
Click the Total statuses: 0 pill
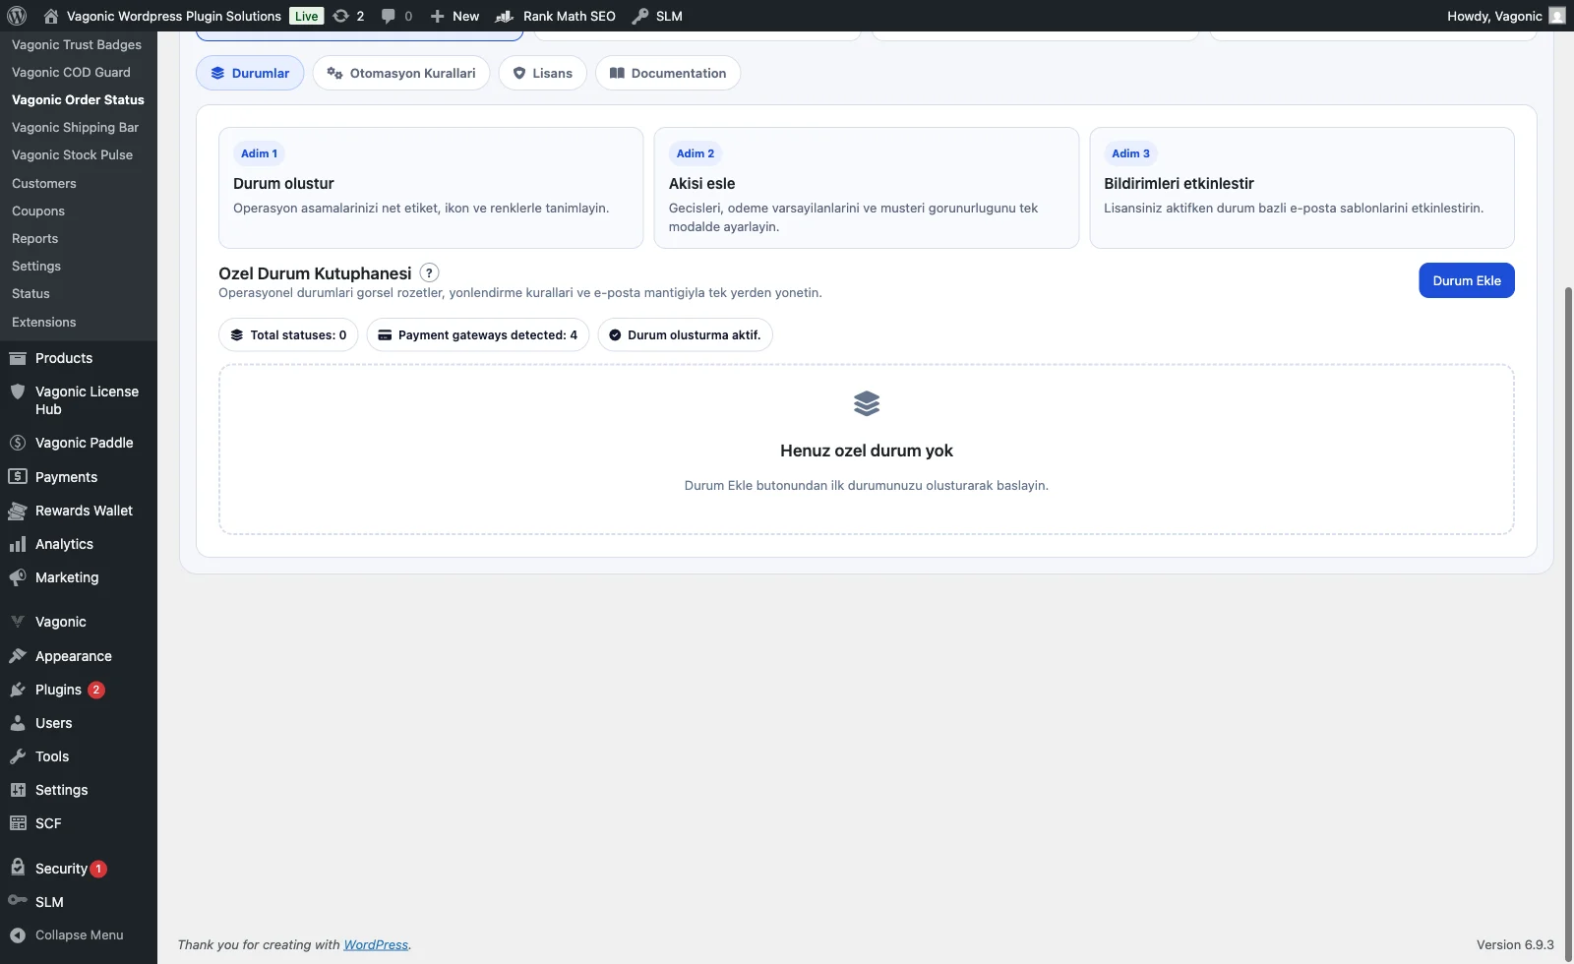point(288,334)
